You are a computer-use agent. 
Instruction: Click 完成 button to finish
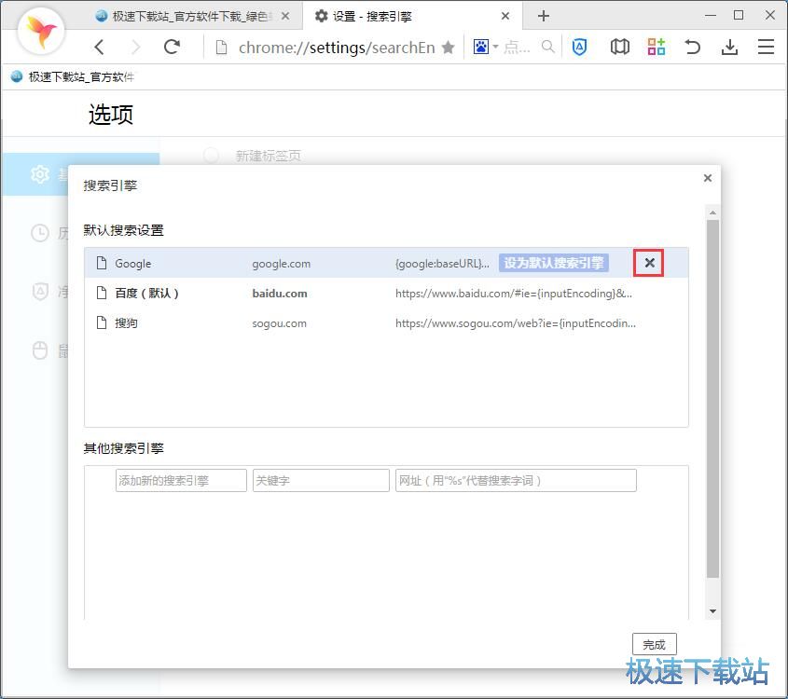click(655, 644)
